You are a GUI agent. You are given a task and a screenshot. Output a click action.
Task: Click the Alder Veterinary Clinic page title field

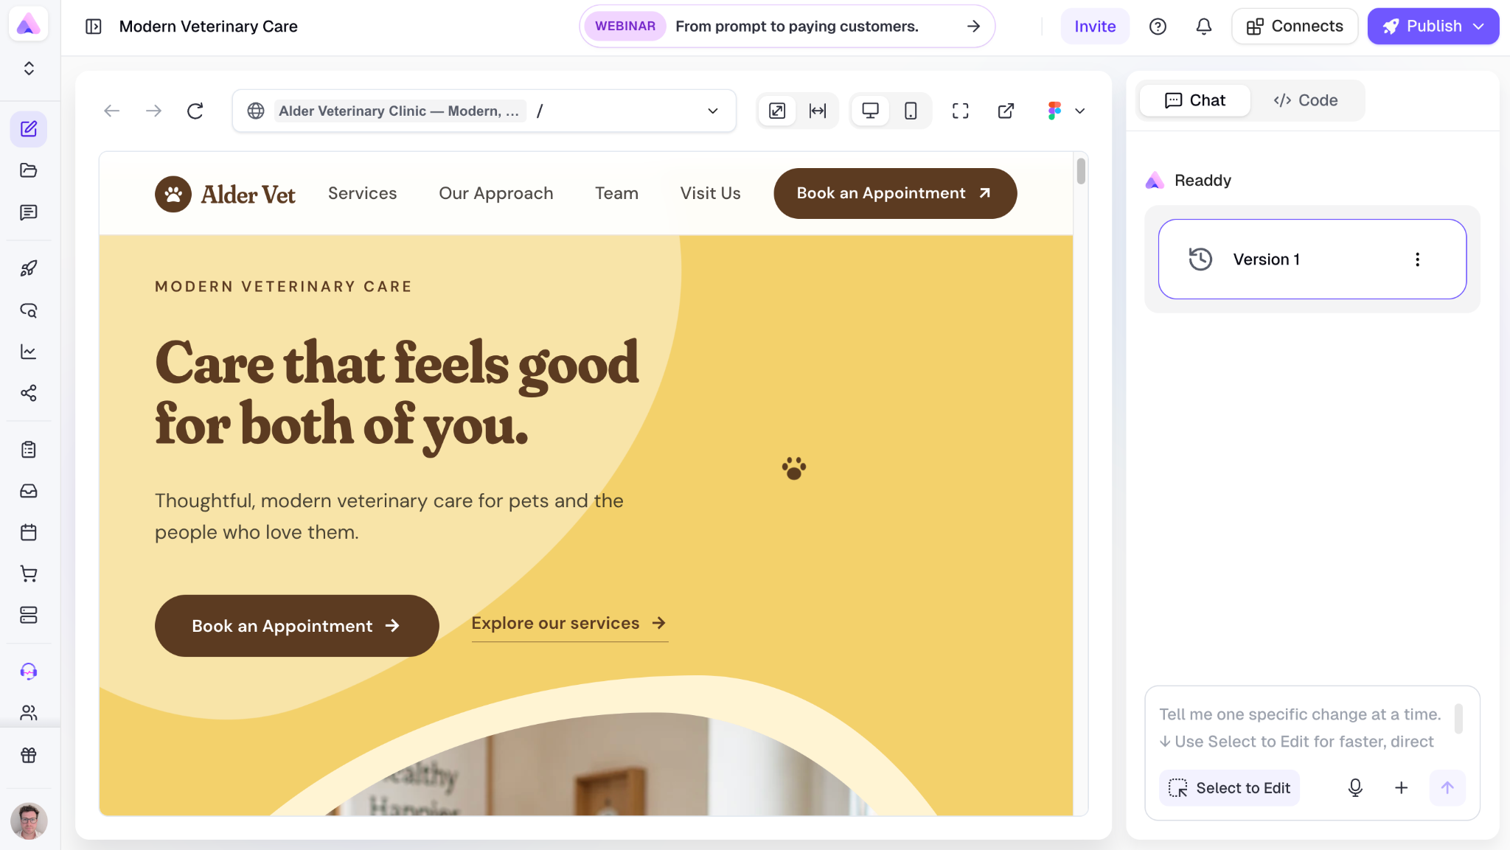coord(399,111)
